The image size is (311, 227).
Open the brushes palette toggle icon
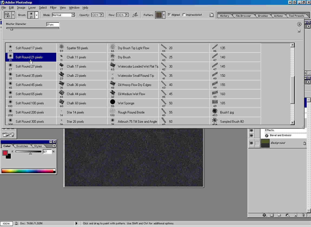pos(211,15)
